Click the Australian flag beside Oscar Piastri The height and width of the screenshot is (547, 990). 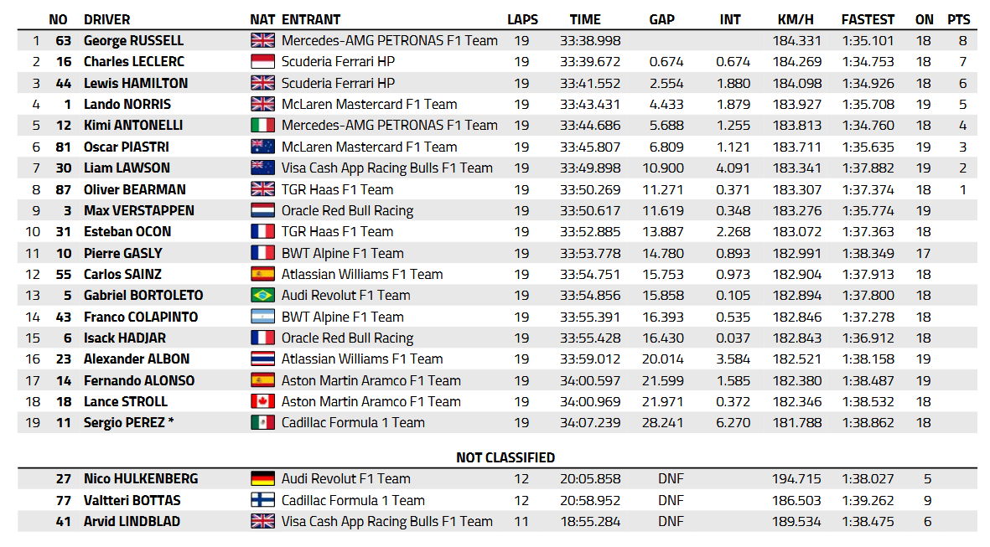coord(262,147)
